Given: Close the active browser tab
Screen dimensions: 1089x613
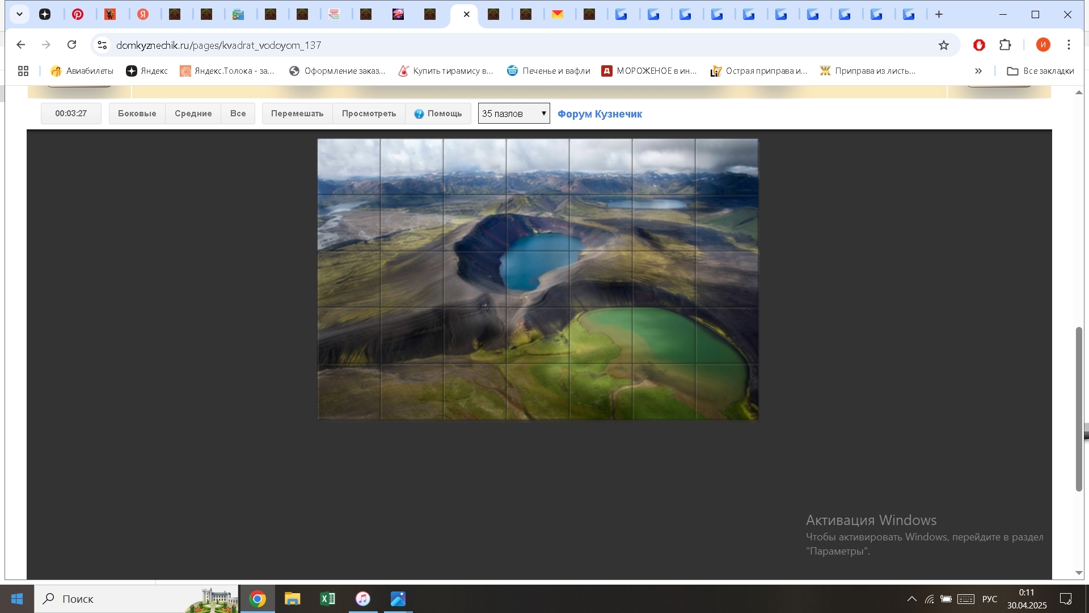Looking at the screenshot, I should click(466, 14).
